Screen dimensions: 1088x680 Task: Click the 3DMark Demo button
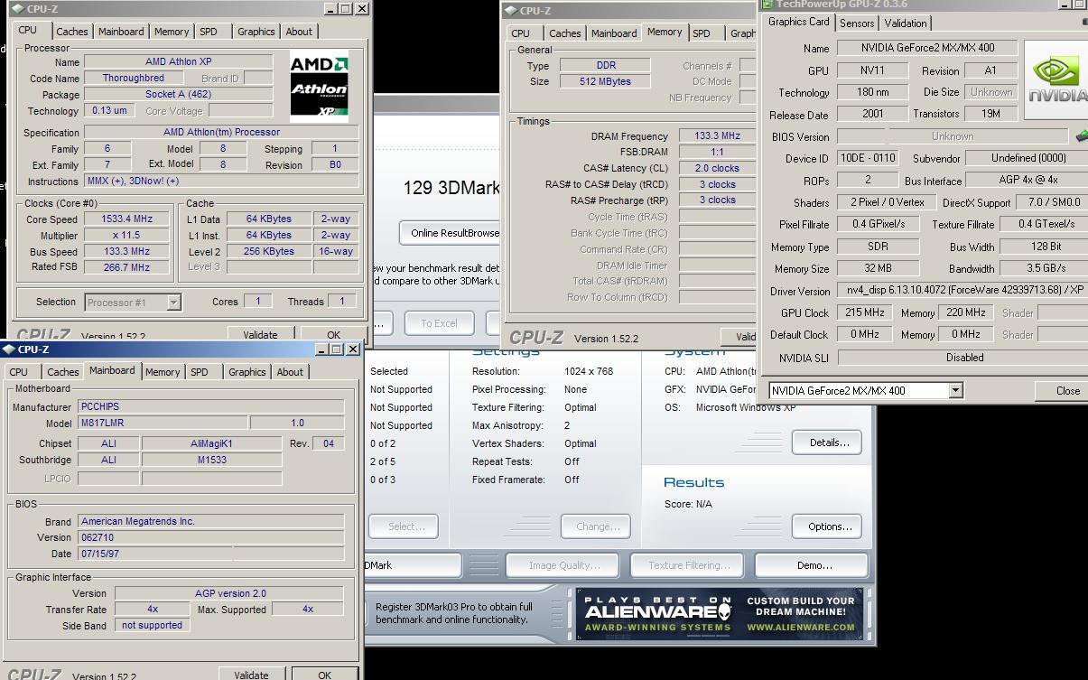click(x=813, y=565)
